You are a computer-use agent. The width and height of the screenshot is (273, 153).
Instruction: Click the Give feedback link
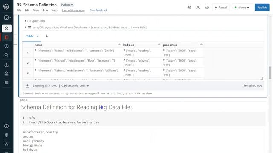click(x=99, y=10)
